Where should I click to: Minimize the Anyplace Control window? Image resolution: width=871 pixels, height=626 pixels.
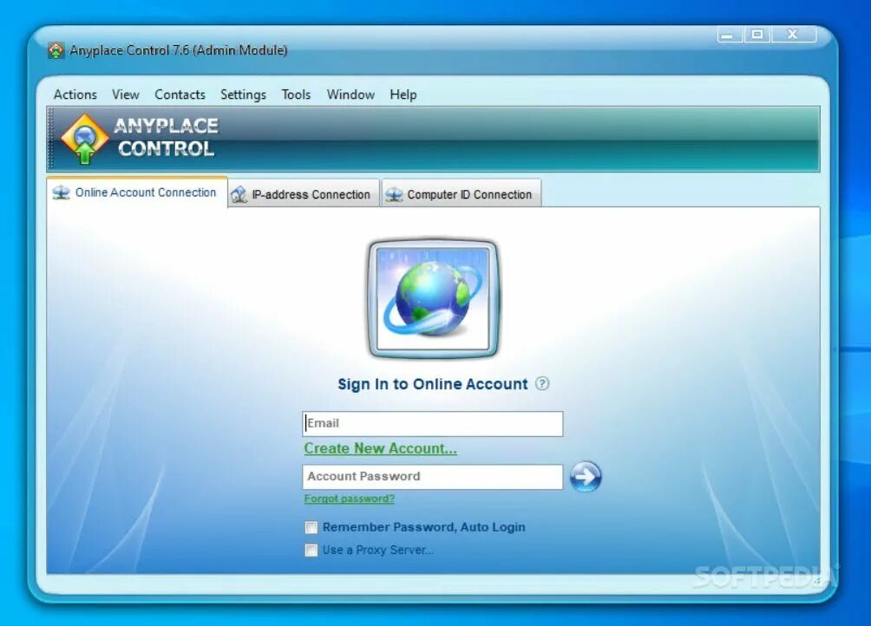click(x=730, y=35)
